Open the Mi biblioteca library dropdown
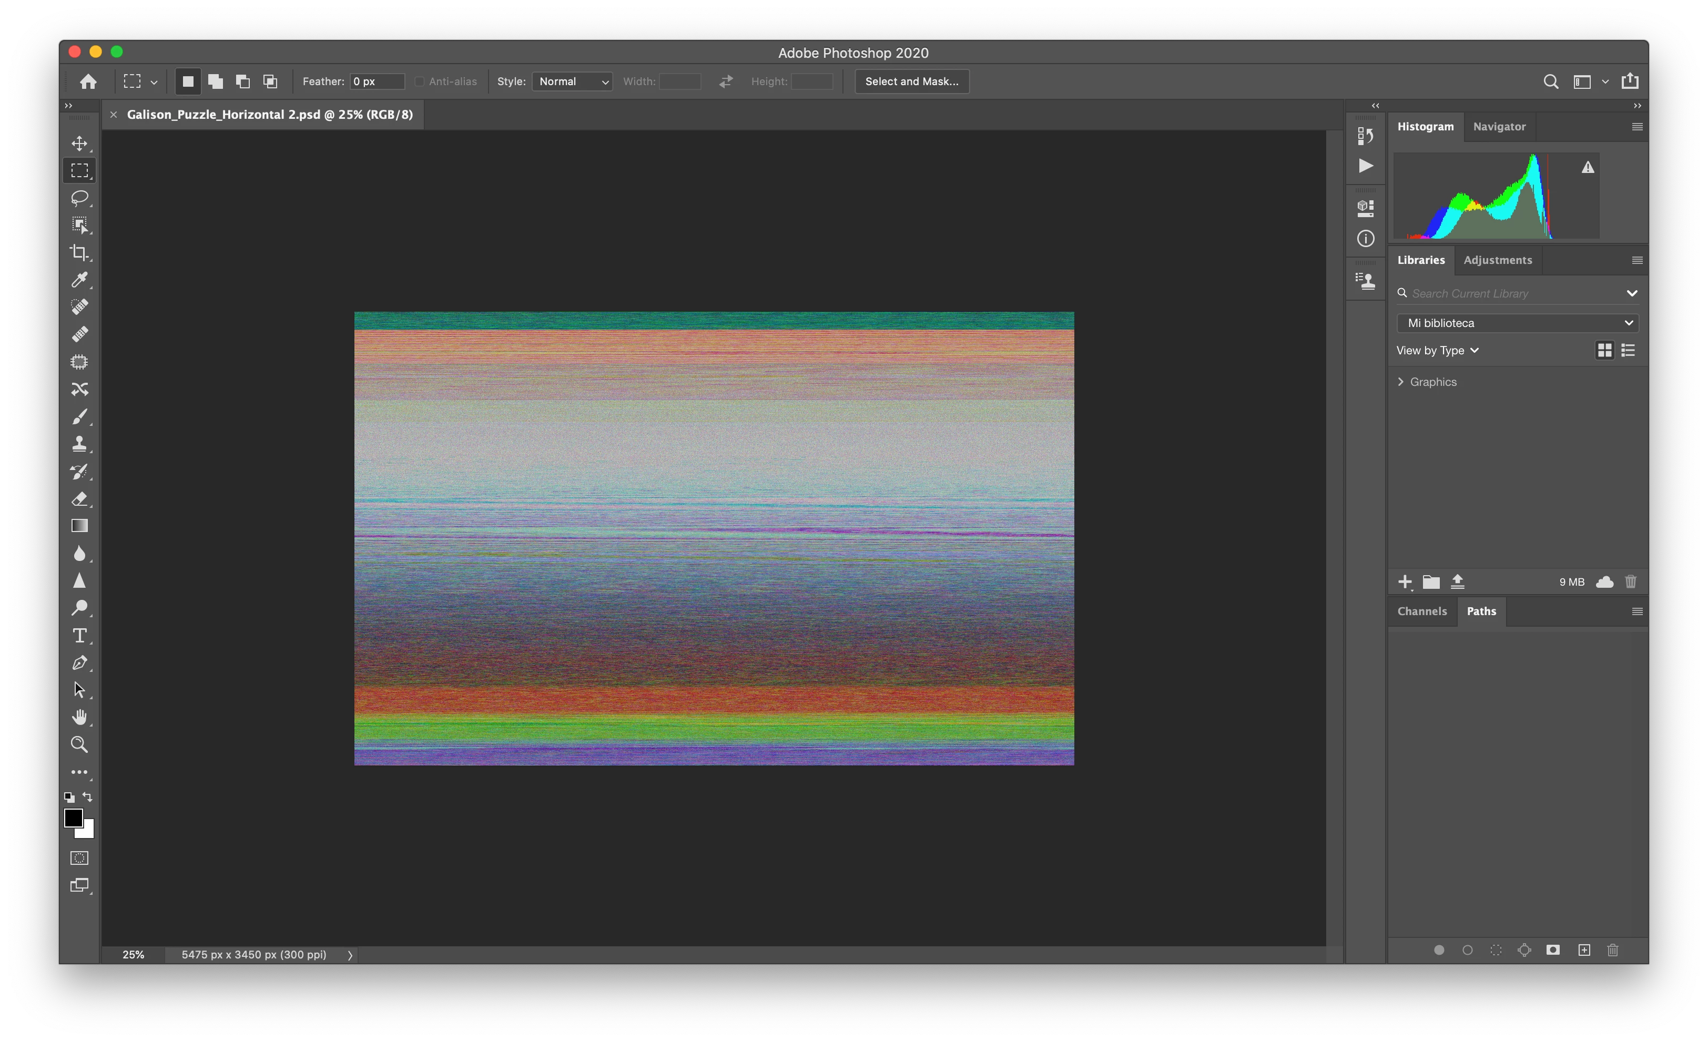This screenshot has width=1708, height=1042. (x=1518, y=323)
